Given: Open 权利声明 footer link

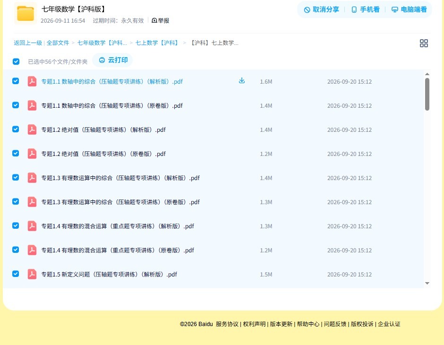Looking at the screenshot, I should click(254, 324).
